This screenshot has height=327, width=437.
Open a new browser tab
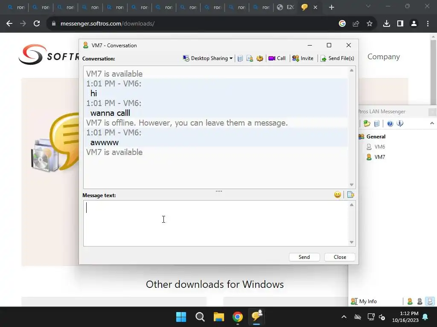331,8
